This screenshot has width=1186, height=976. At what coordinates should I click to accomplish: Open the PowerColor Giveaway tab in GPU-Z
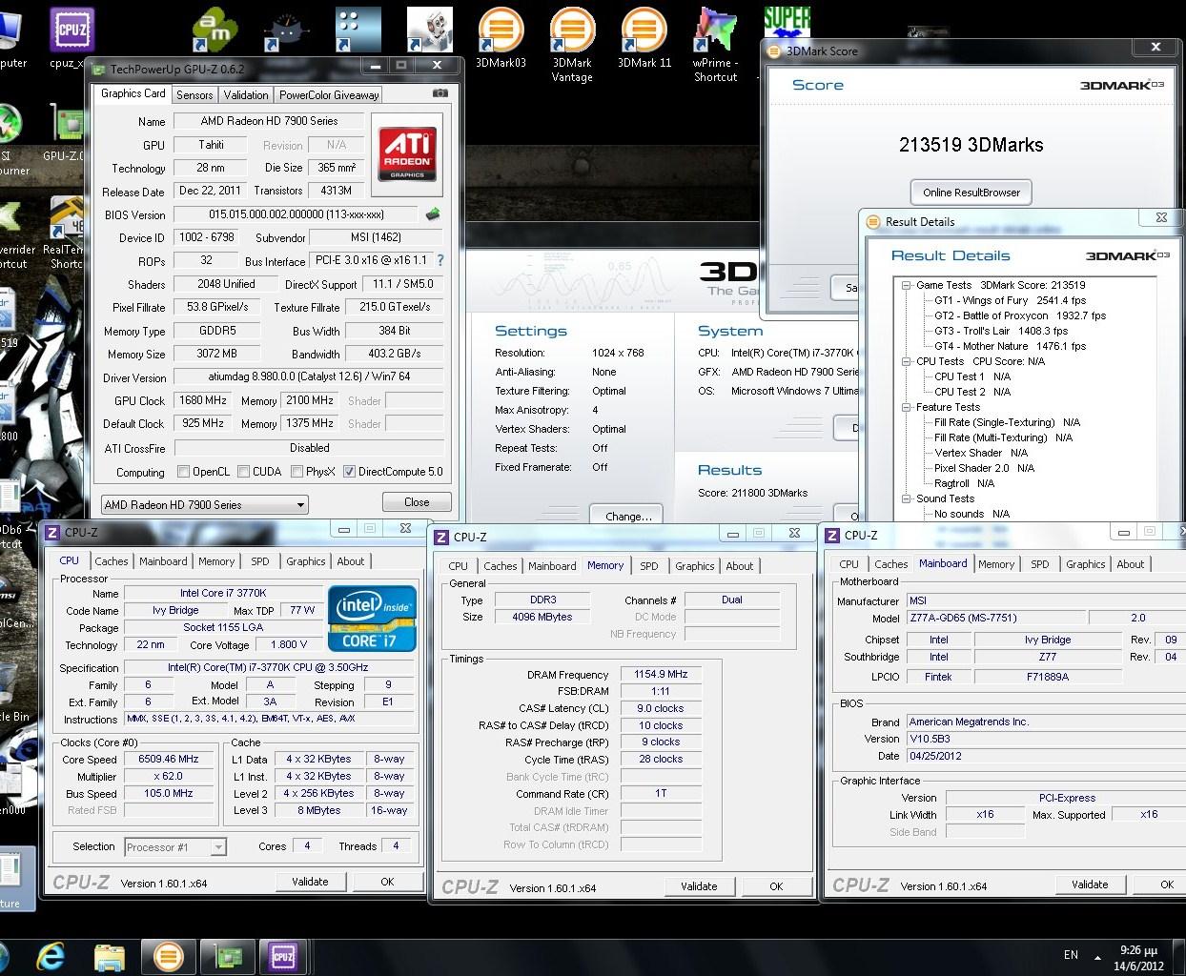click(329, 94)
